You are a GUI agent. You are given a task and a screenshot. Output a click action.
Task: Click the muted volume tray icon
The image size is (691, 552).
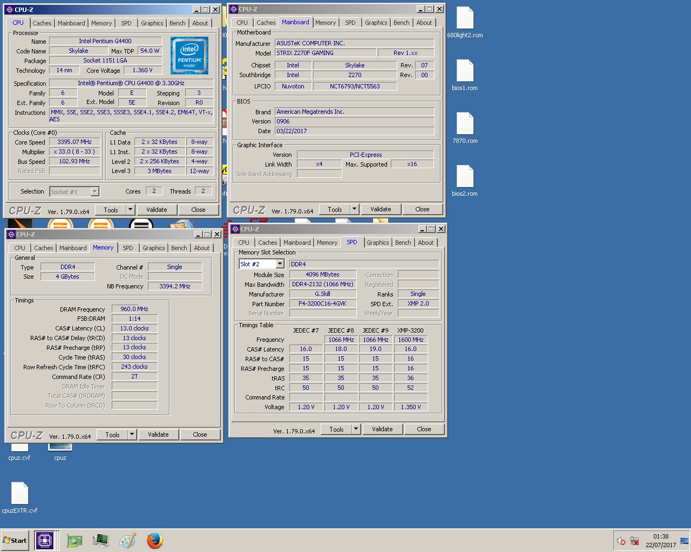pyautogui.click(x=621, y=541)
